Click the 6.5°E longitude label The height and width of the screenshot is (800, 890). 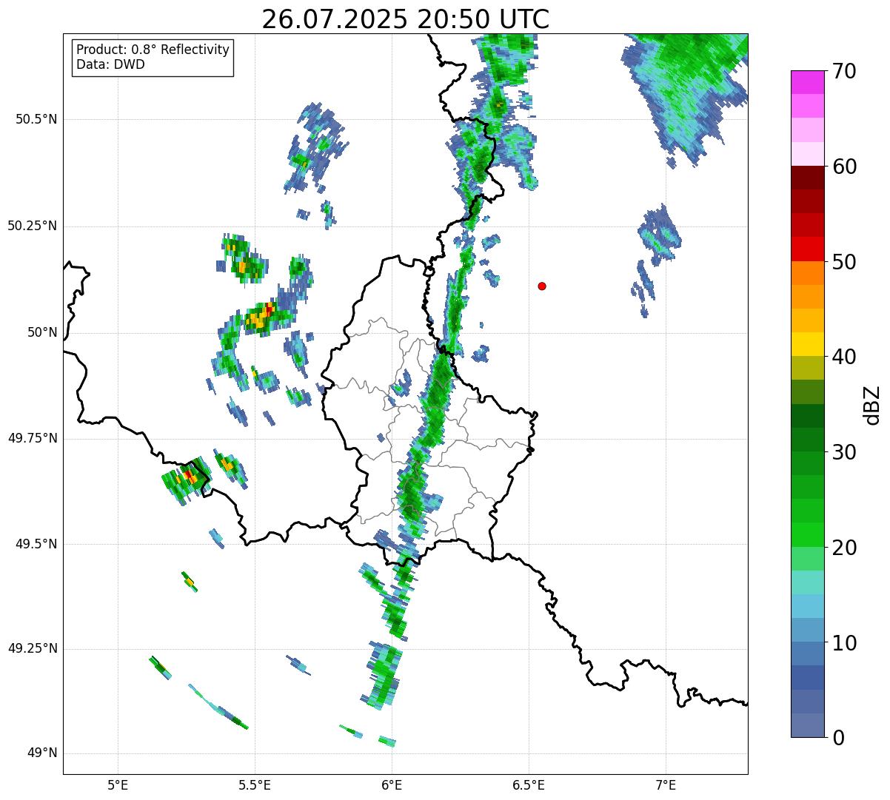point(529,785)
